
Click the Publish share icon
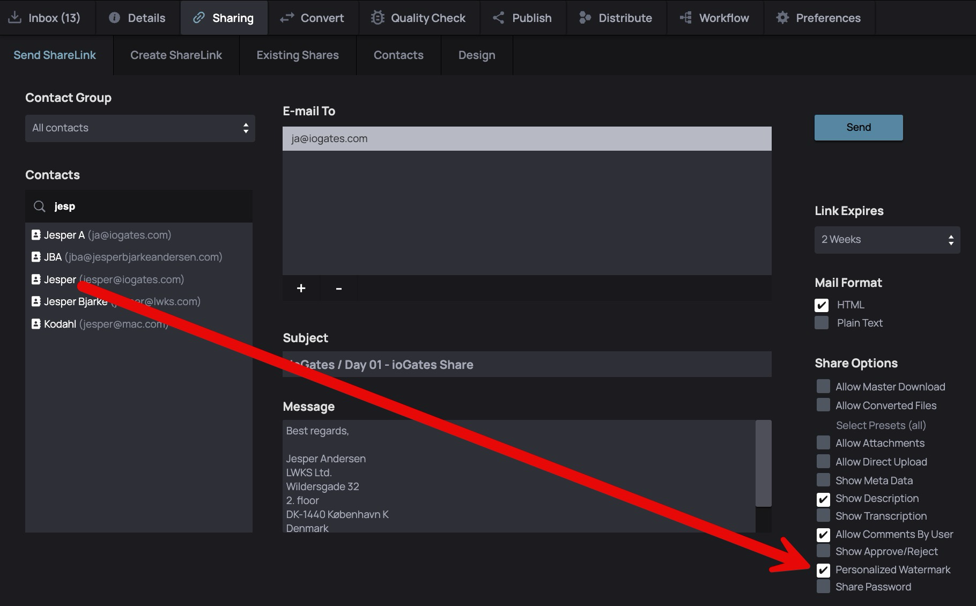(498, 18)
